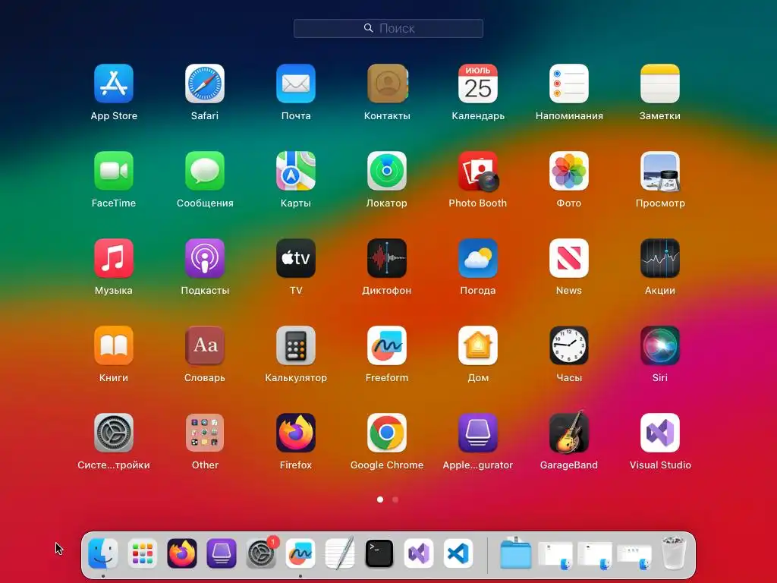Open Калькулятор calculator
The width and height of the screenshot is (777, 583).
[x=296, y=345]
